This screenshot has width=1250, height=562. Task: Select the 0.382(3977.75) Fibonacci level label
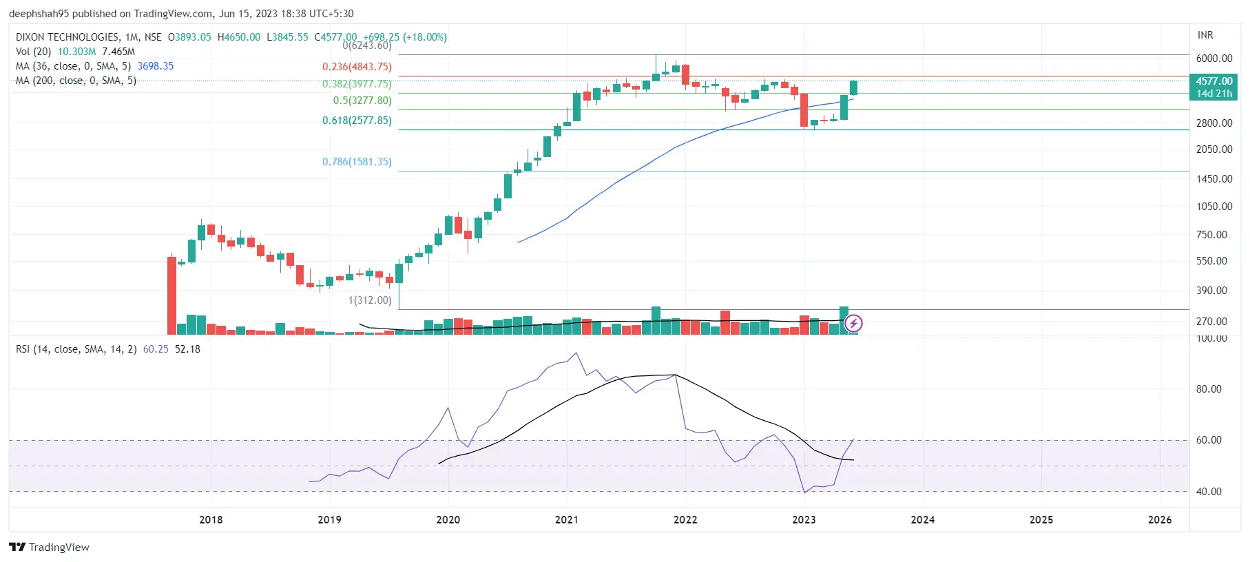(x=357, y=84)
